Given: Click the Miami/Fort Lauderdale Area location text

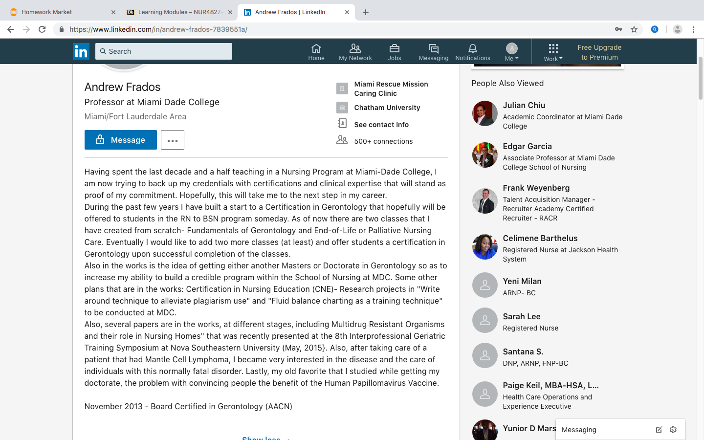Looking at the screenshot, I should (135, 116).
